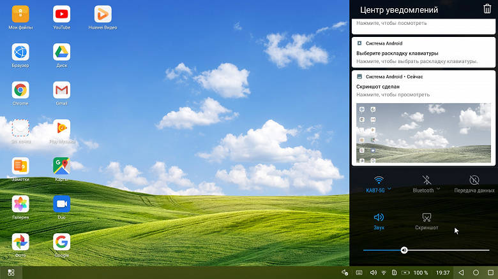Open Google Карты maps app
The height and width of the screenshot is (279, 498).
click(x=62, y=166)
